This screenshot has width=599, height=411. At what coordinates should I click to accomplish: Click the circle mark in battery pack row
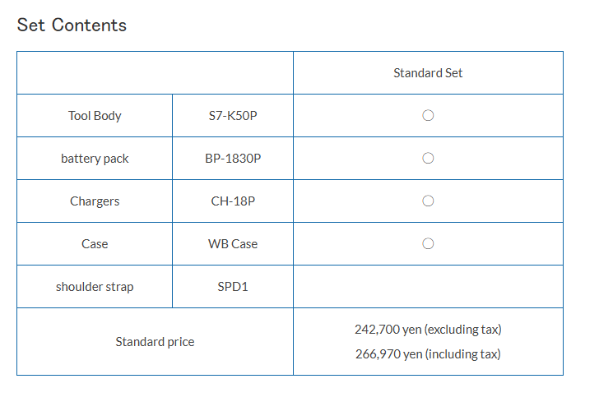click(428, 158)
